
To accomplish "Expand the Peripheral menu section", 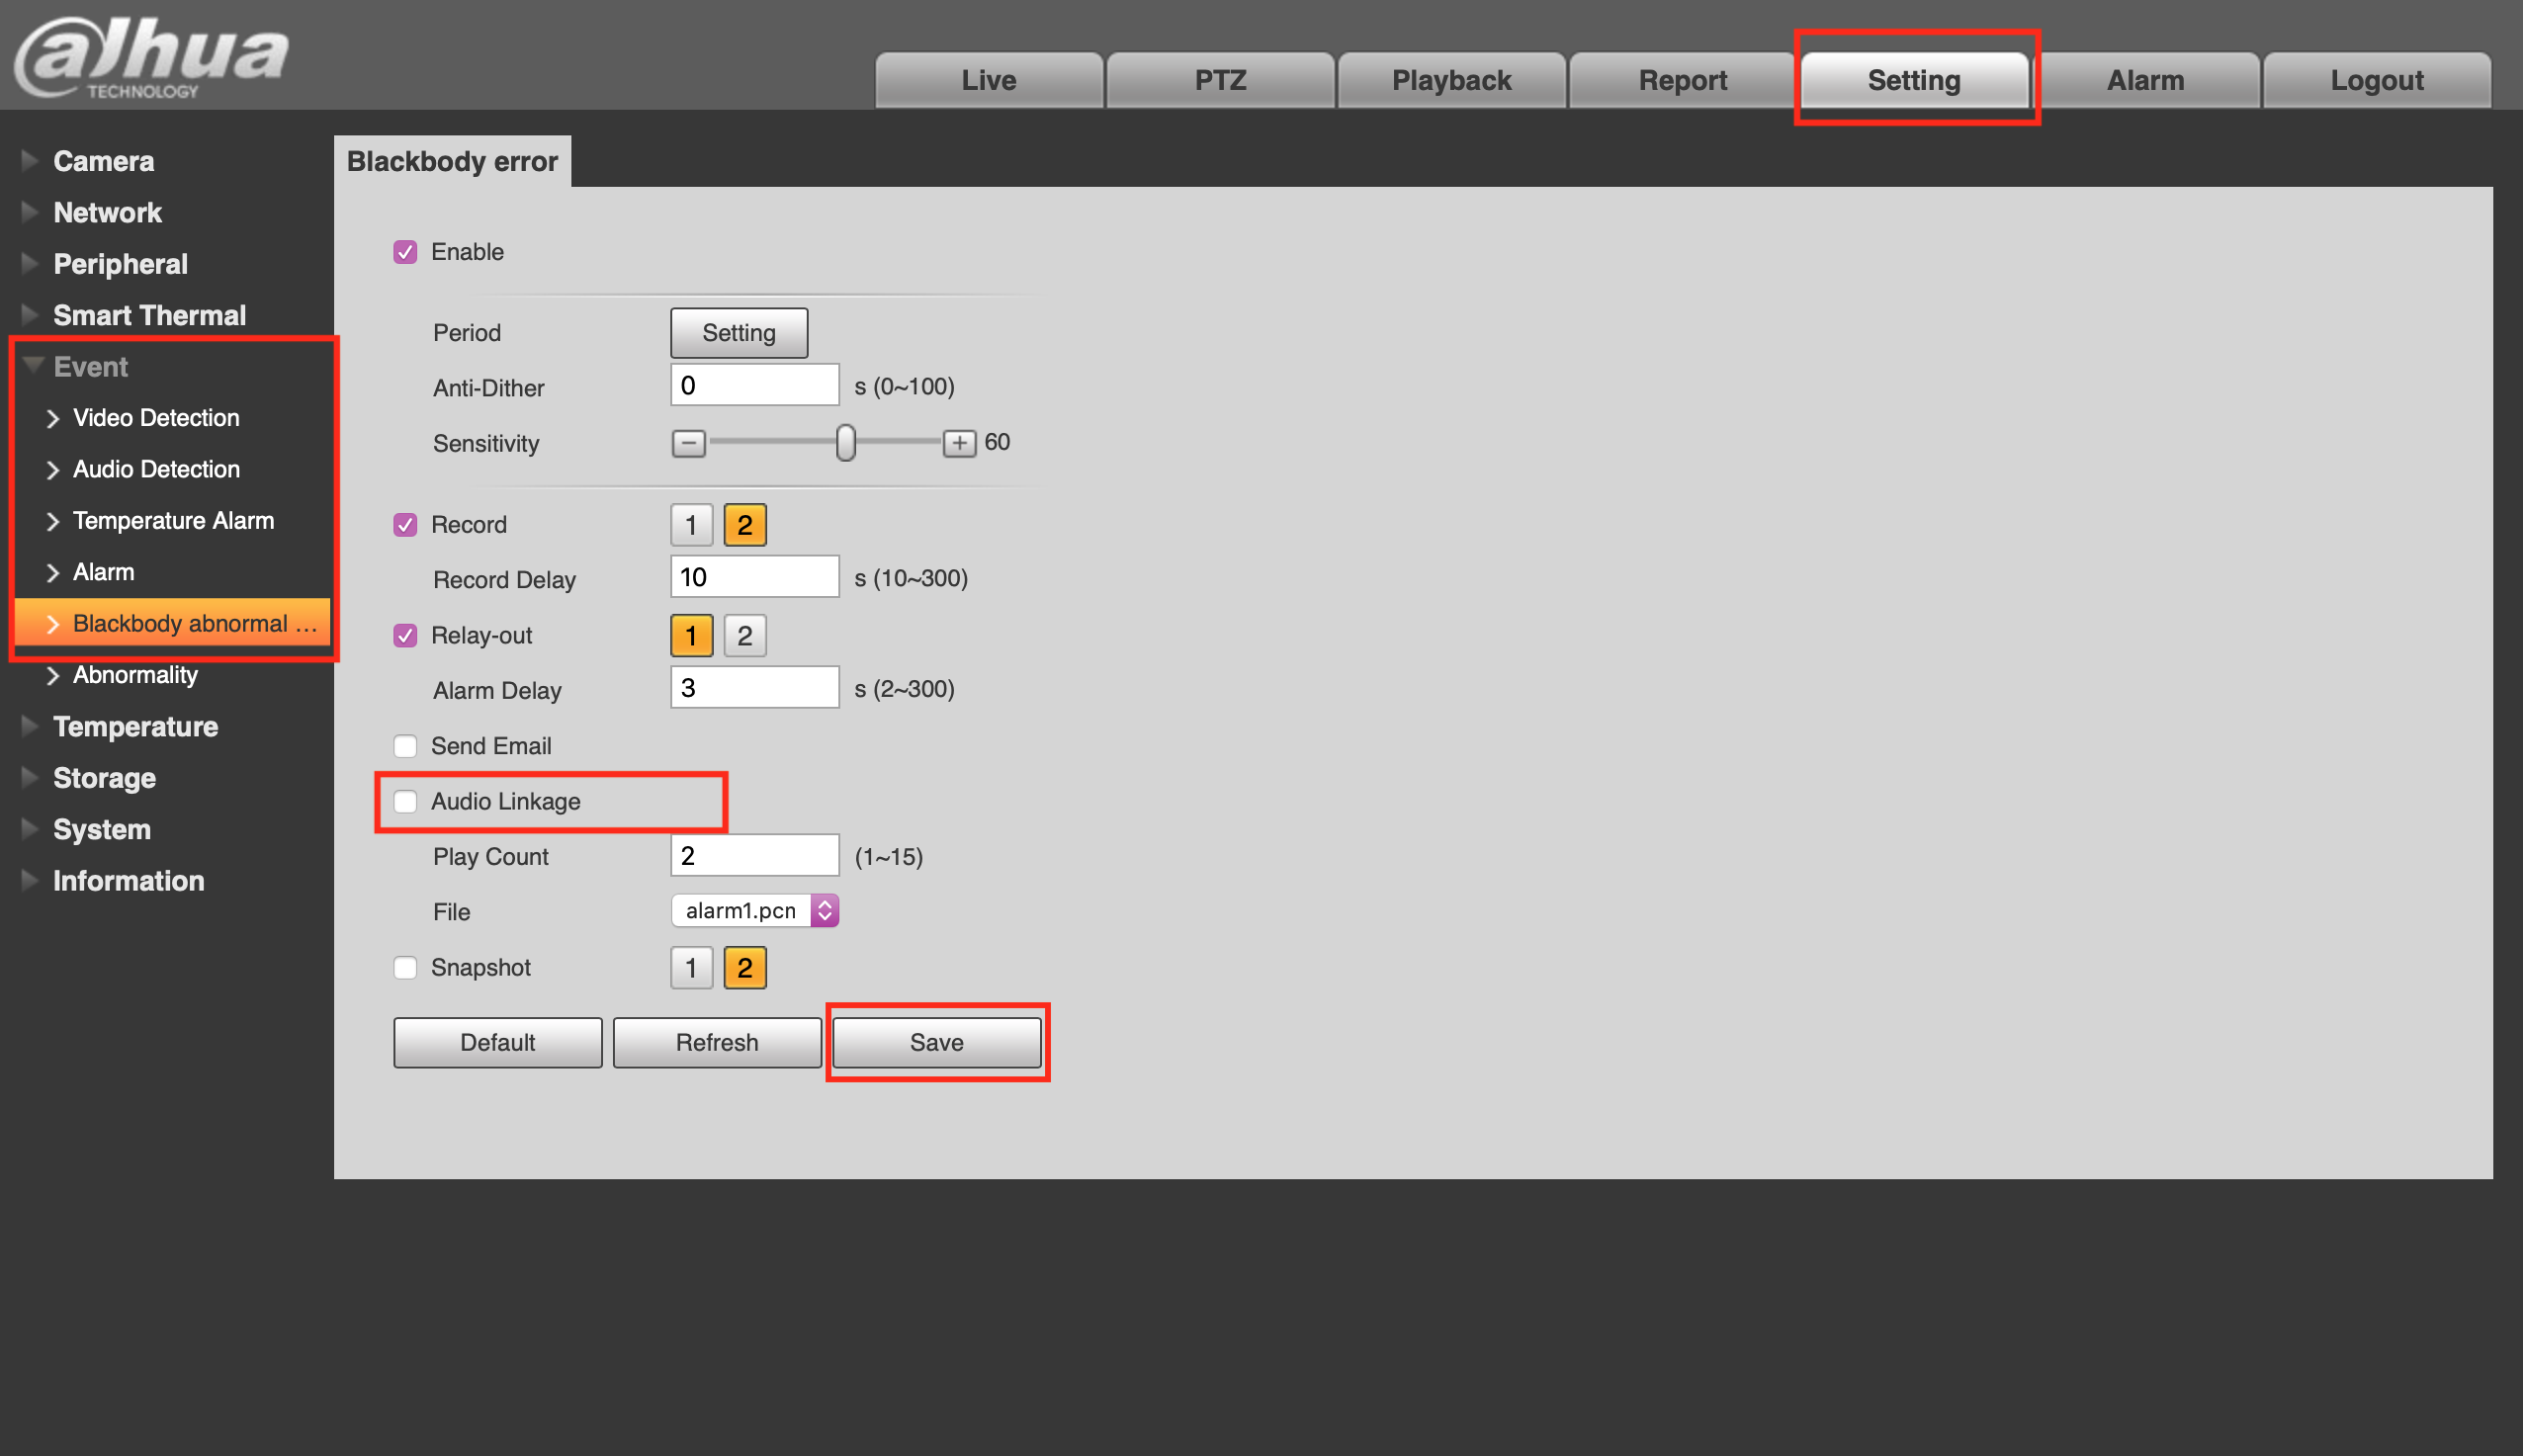I will 120,264.
